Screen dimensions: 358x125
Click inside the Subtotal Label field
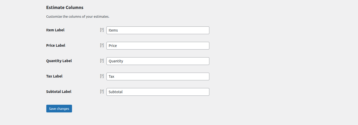coord(158,92)
